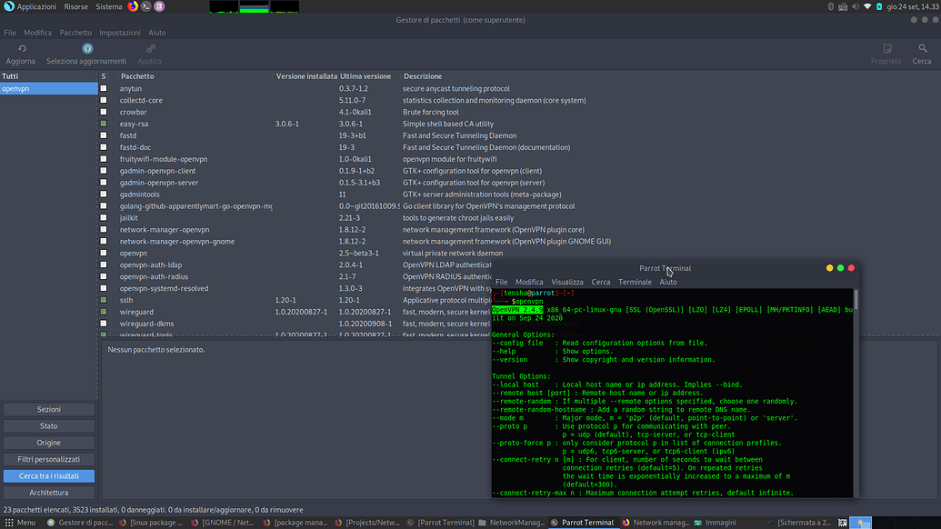This screenshot has height=529, width=941.
Task: Click the Sezioni filter button
Action: tap(48, 409)
